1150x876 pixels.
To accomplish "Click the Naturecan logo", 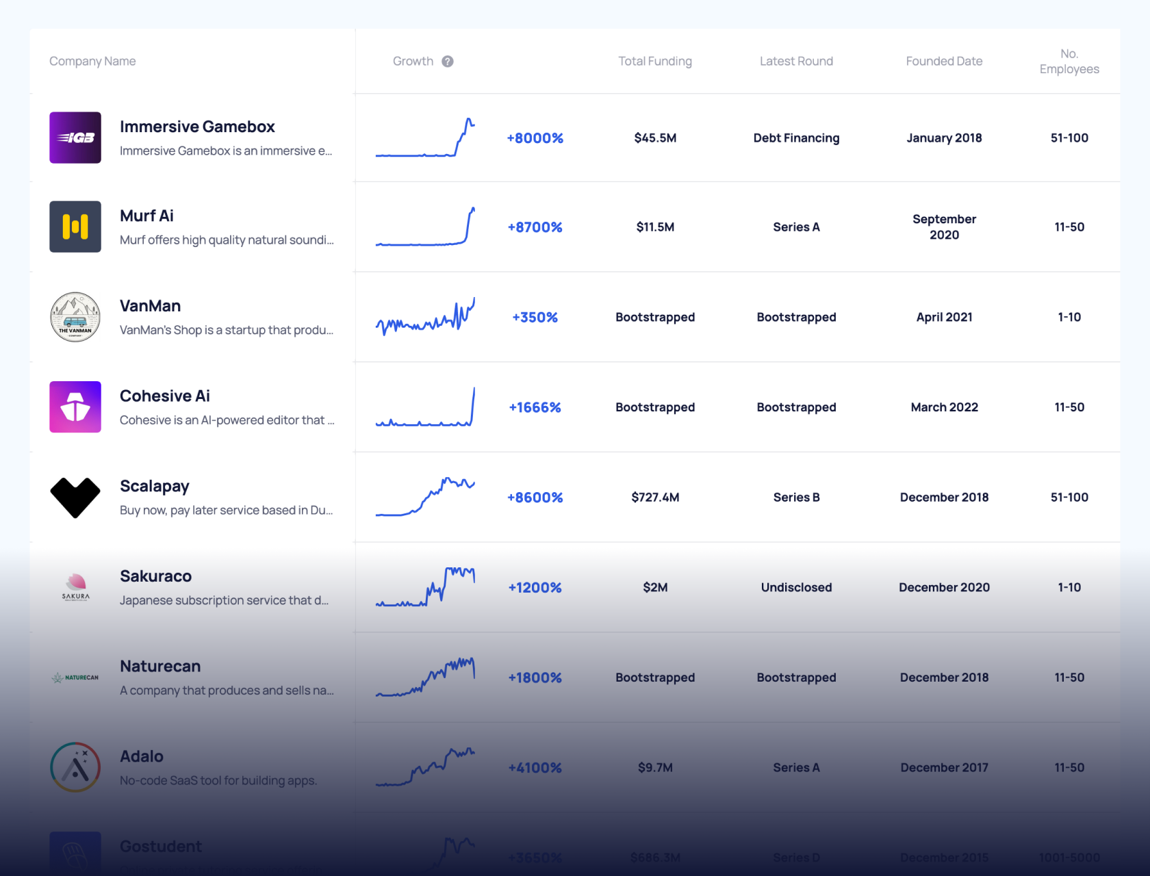I will tap(75, 678).
